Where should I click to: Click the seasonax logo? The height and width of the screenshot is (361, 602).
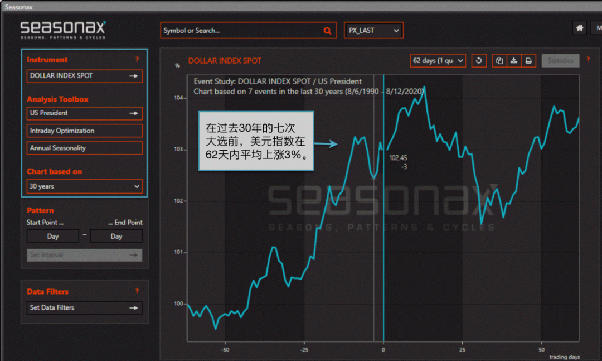point(63,30)
